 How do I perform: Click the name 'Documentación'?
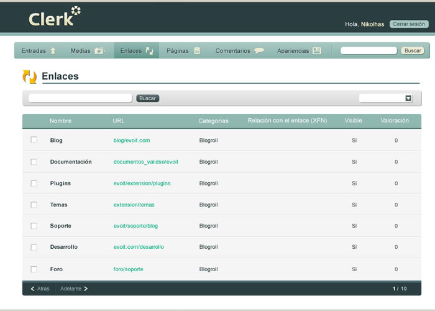click(x=71, y=162)
